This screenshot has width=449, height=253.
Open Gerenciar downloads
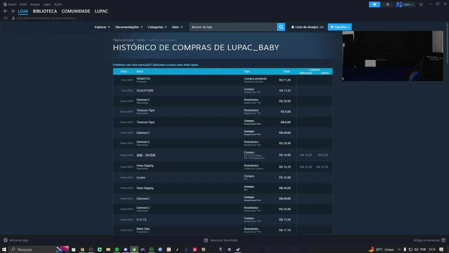coord(221,240)
